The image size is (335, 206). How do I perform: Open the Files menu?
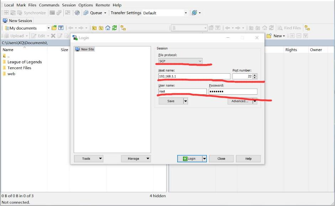[x=32, y=5]
